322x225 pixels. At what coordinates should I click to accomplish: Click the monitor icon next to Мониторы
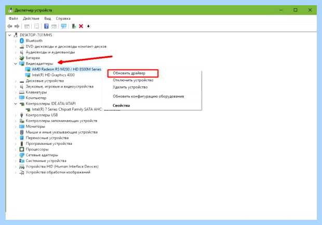click(22, 126)
